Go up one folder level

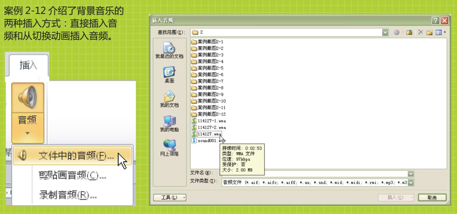409,32
